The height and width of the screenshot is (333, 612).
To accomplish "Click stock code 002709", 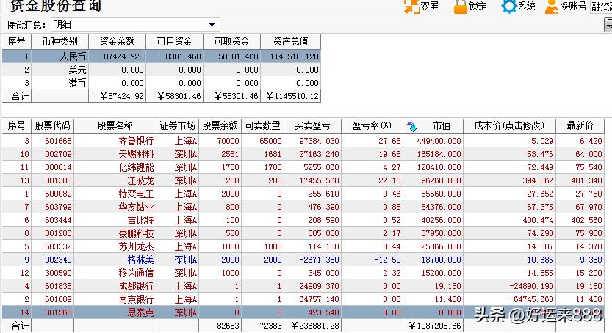I will click(58, 154).
